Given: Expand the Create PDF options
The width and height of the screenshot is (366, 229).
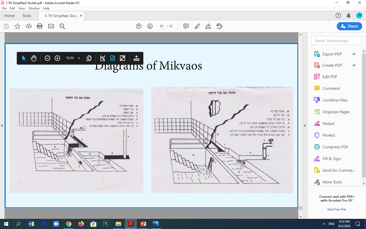Looking at the screenshot, I should [354, 65].
